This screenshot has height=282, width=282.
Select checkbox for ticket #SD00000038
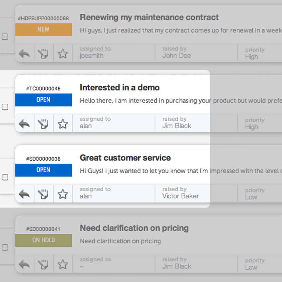coord(5,177)
